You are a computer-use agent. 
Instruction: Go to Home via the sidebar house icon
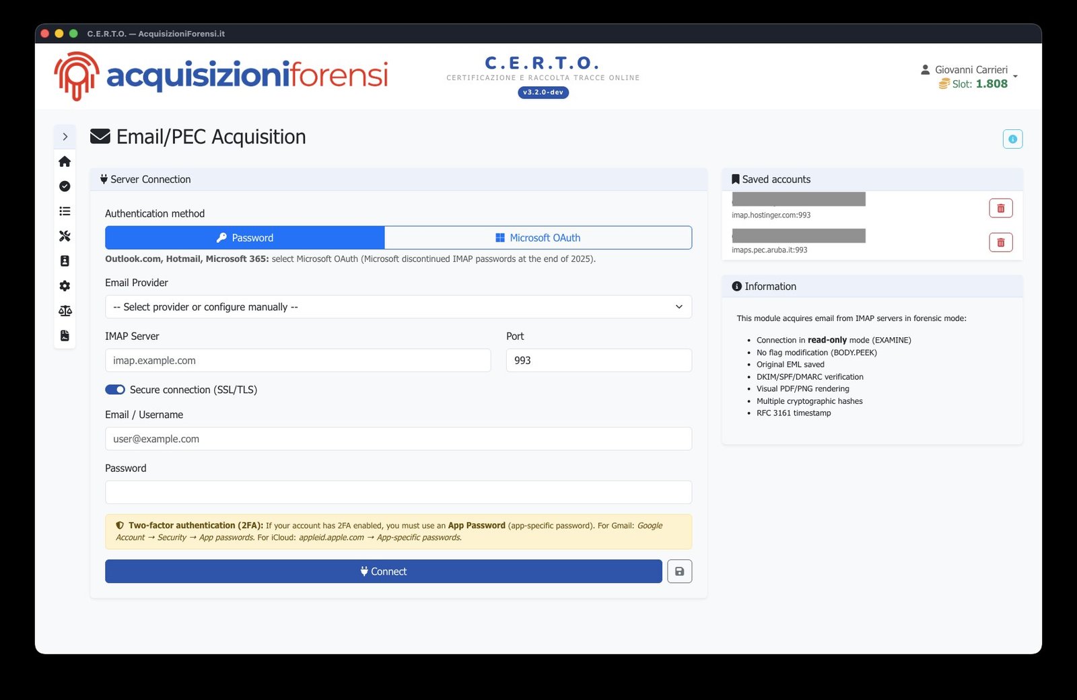(65, 162)
